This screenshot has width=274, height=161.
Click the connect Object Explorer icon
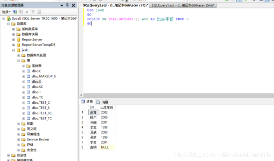click(15, 12)
